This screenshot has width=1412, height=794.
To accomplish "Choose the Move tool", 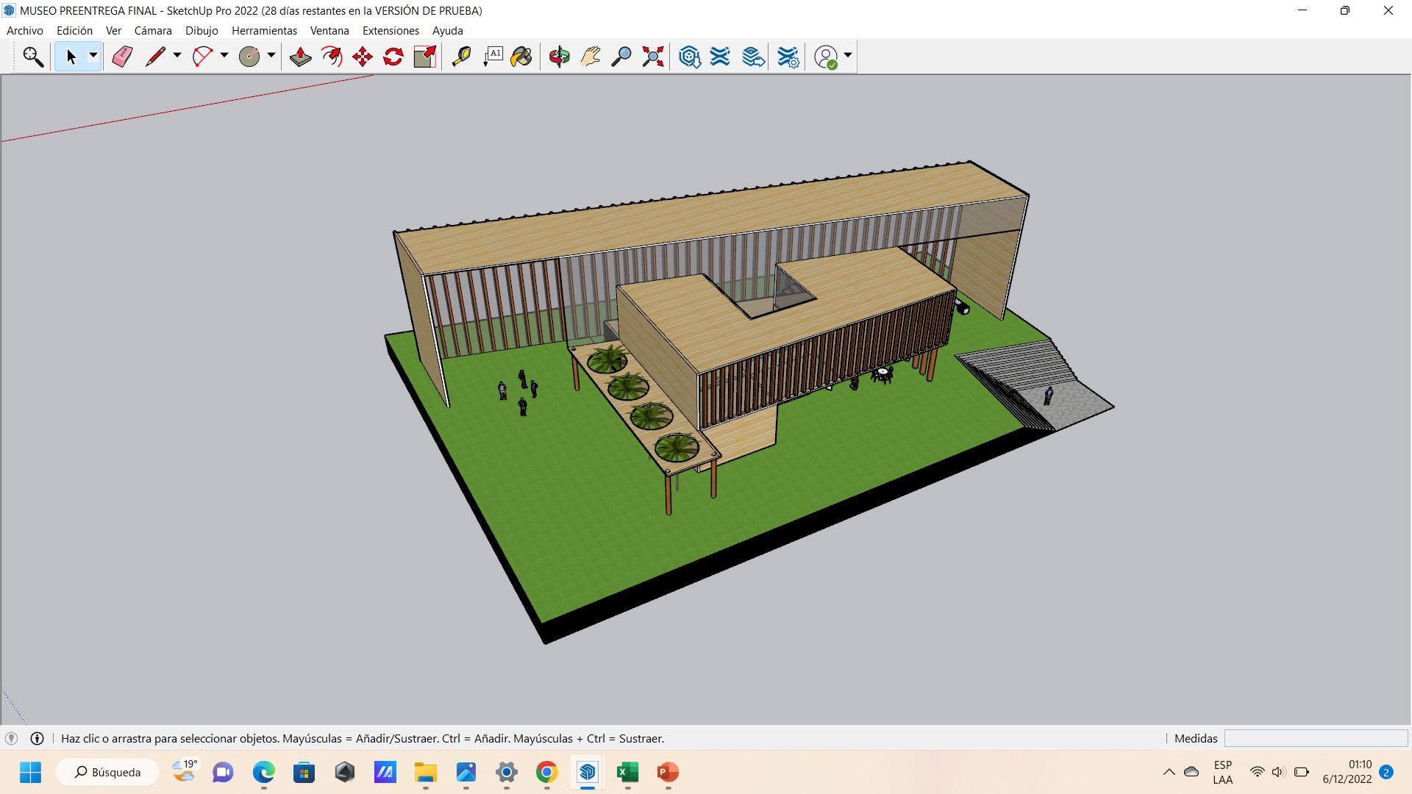I will point(363,57).
